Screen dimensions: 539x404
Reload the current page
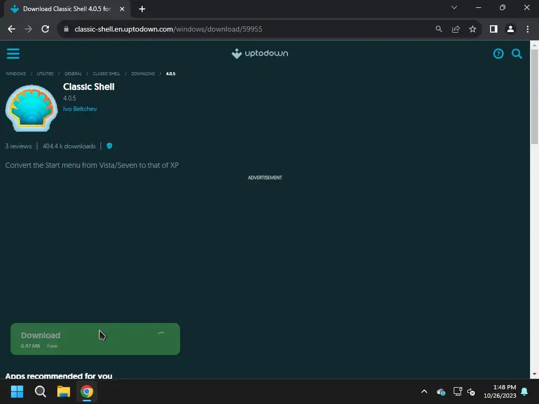tap(45, 29)
